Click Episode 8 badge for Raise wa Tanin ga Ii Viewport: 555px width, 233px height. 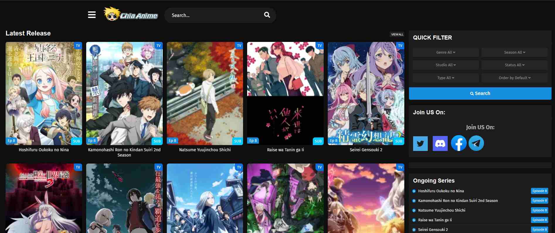[x=539, y=220]
